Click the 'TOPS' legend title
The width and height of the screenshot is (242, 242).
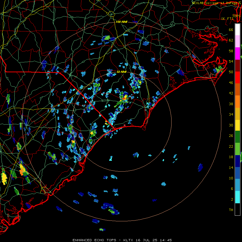tap(236, 16)
